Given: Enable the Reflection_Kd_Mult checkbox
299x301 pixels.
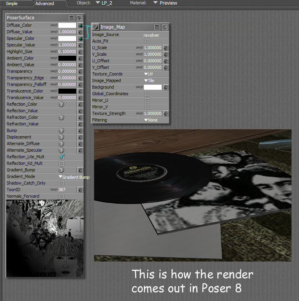Looking at the screenshot, I should [62, 164].
